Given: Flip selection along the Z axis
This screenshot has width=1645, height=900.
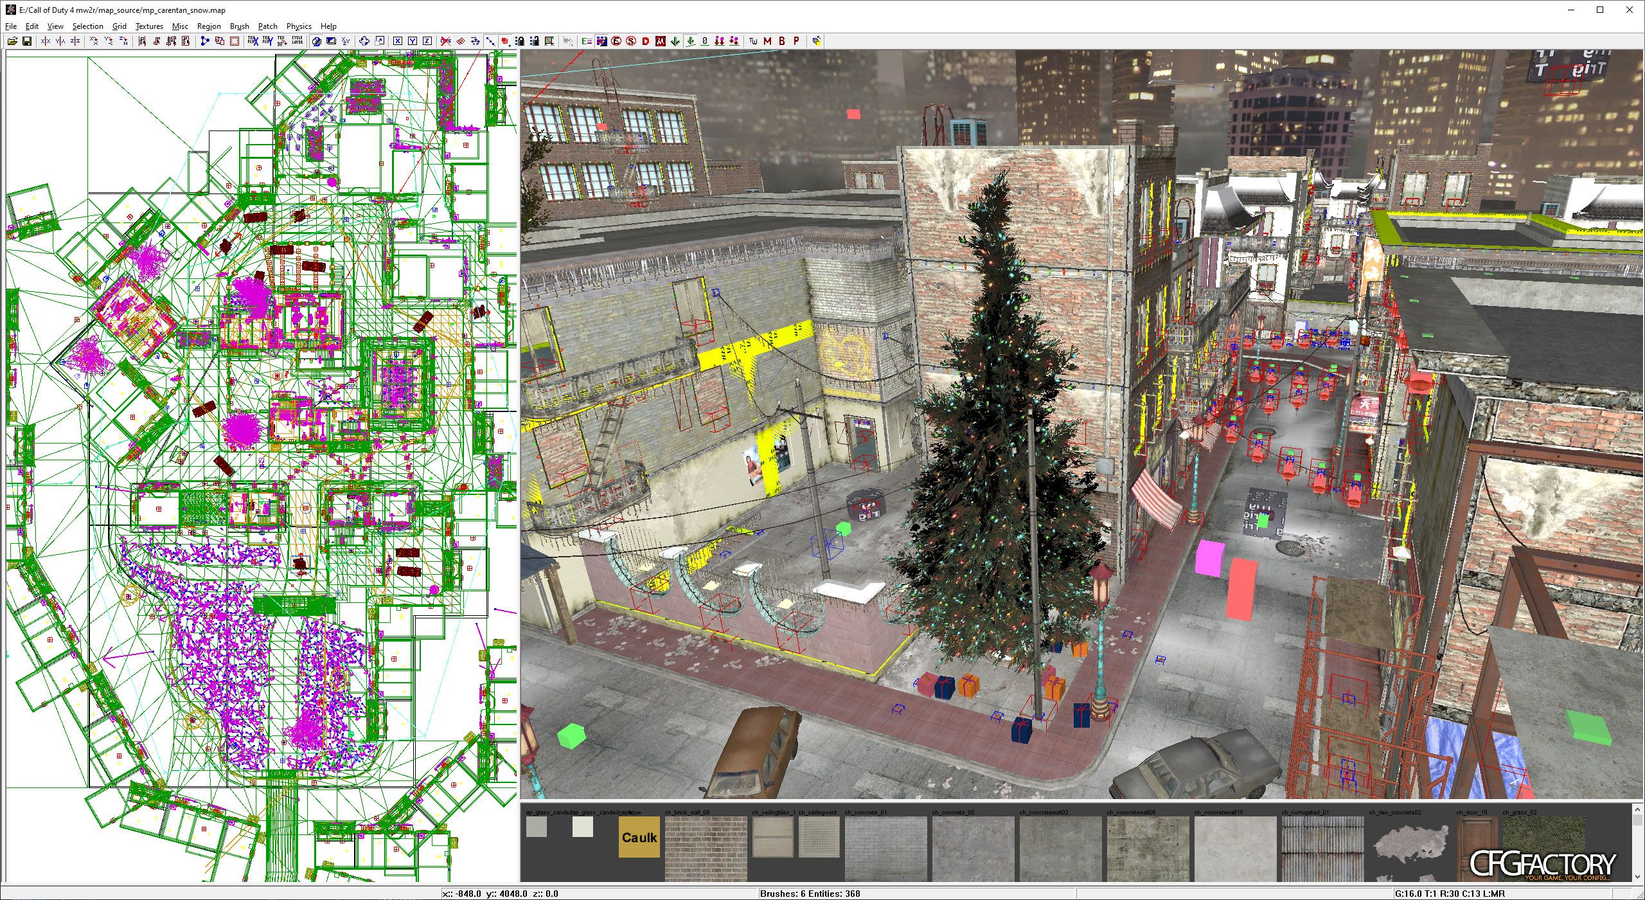Looking at the screenshot, I should 75,41.
